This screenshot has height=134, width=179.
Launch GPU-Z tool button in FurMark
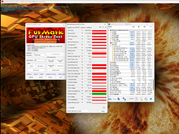click(32, 66)
